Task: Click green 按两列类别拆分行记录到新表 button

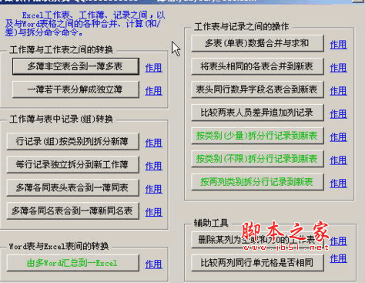Action: [257, 182]
